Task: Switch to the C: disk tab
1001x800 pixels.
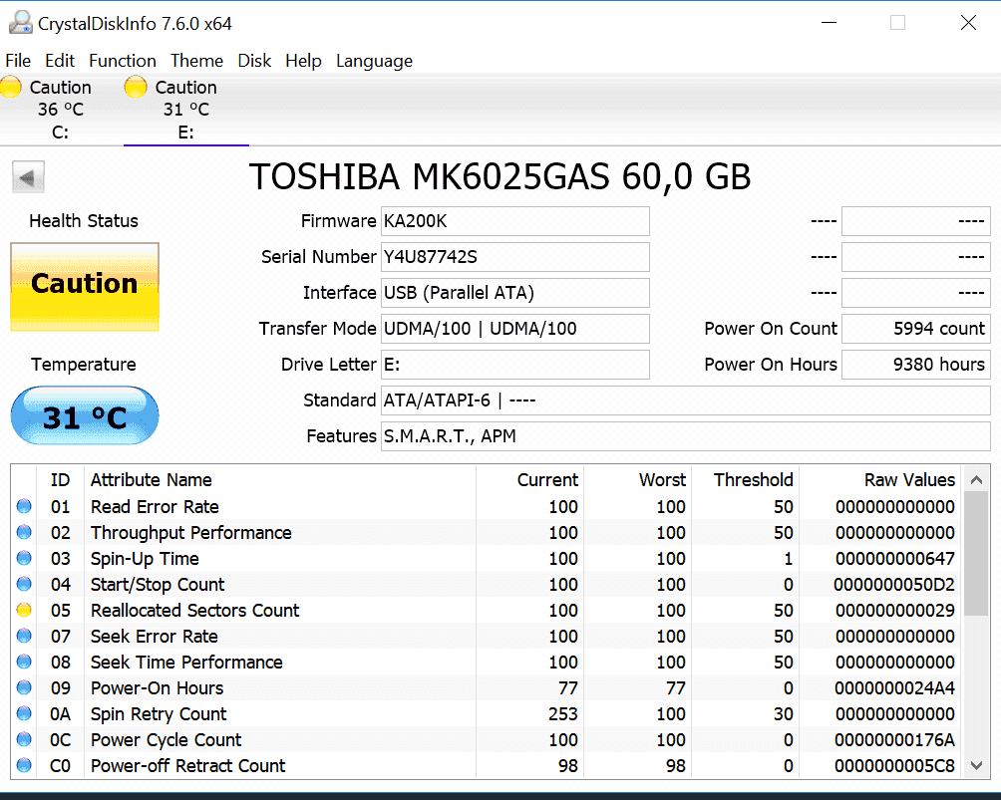Action: click(x=61, y=110)
